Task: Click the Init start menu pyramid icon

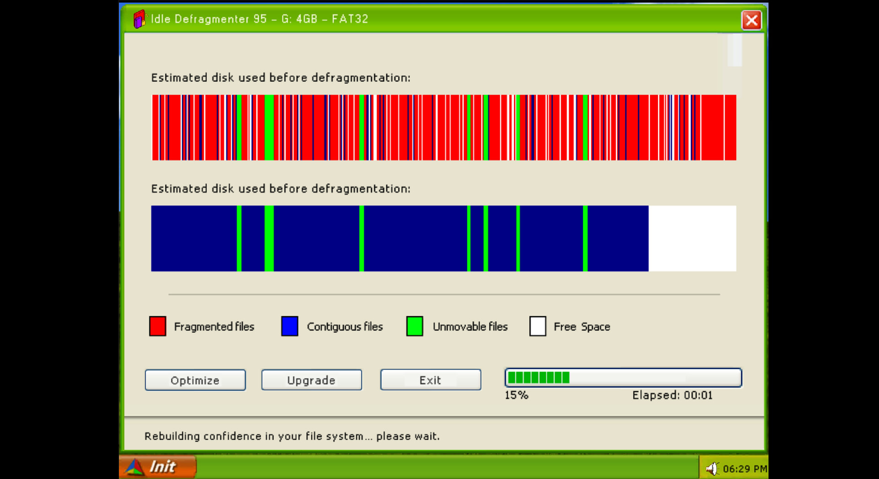Action: pos(134,466)
